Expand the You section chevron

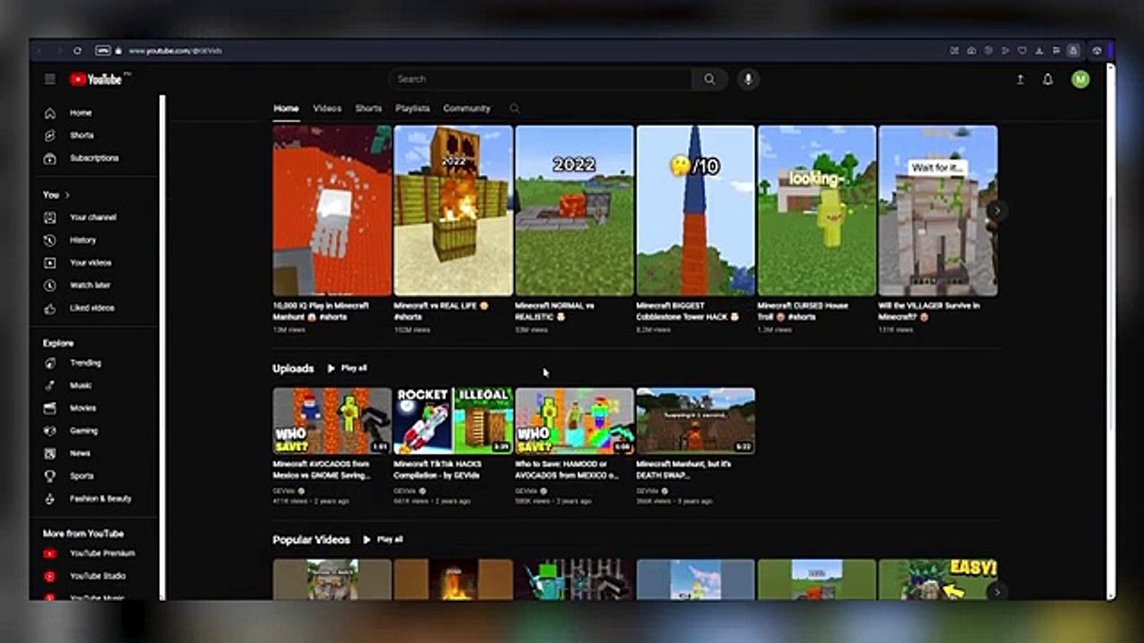click(x=67, y=195)
